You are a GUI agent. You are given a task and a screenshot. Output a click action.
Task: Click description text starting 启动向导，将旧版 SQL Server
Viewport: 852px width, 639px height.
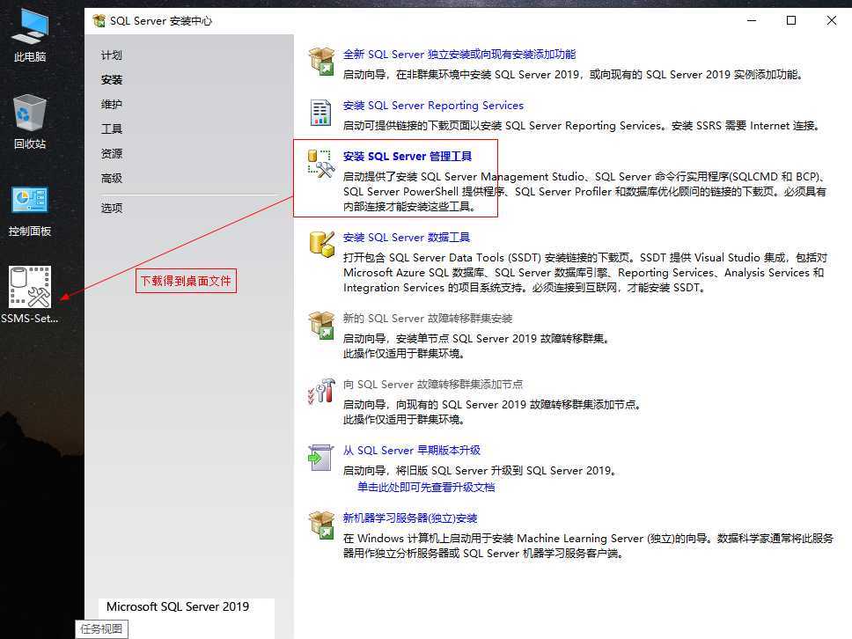pos(479,471)
